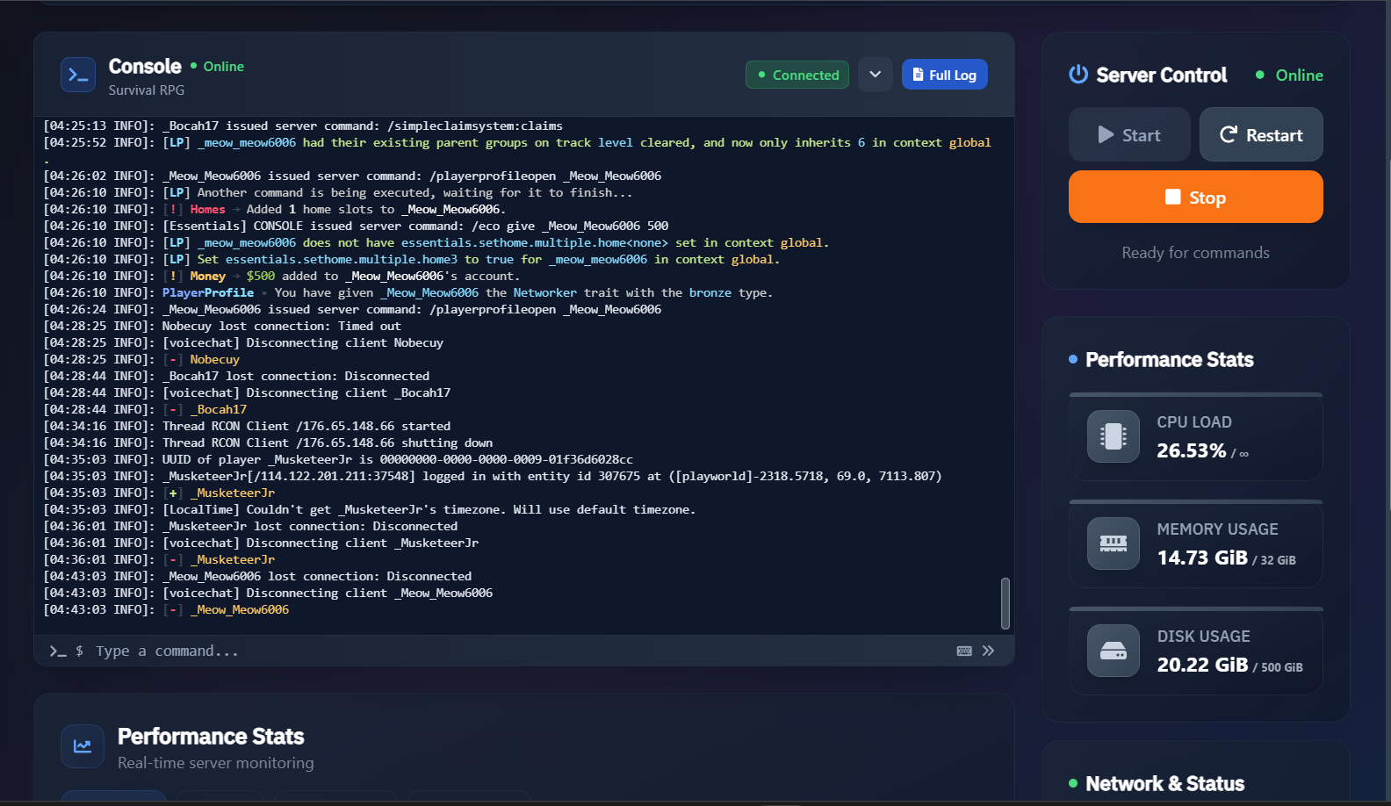Click the "Ready for commands" status text
Viewport: 1391px width, 806px height.
(x=1196, y=253)
